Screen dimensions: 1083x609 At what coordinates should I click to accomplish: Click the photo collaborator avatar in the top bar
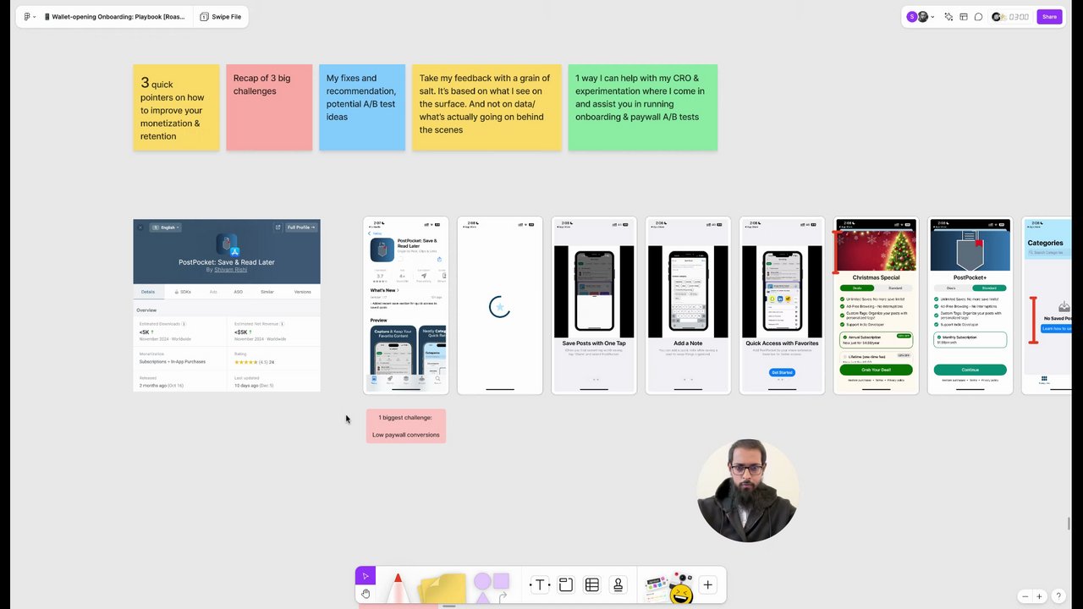pos(923,17)
